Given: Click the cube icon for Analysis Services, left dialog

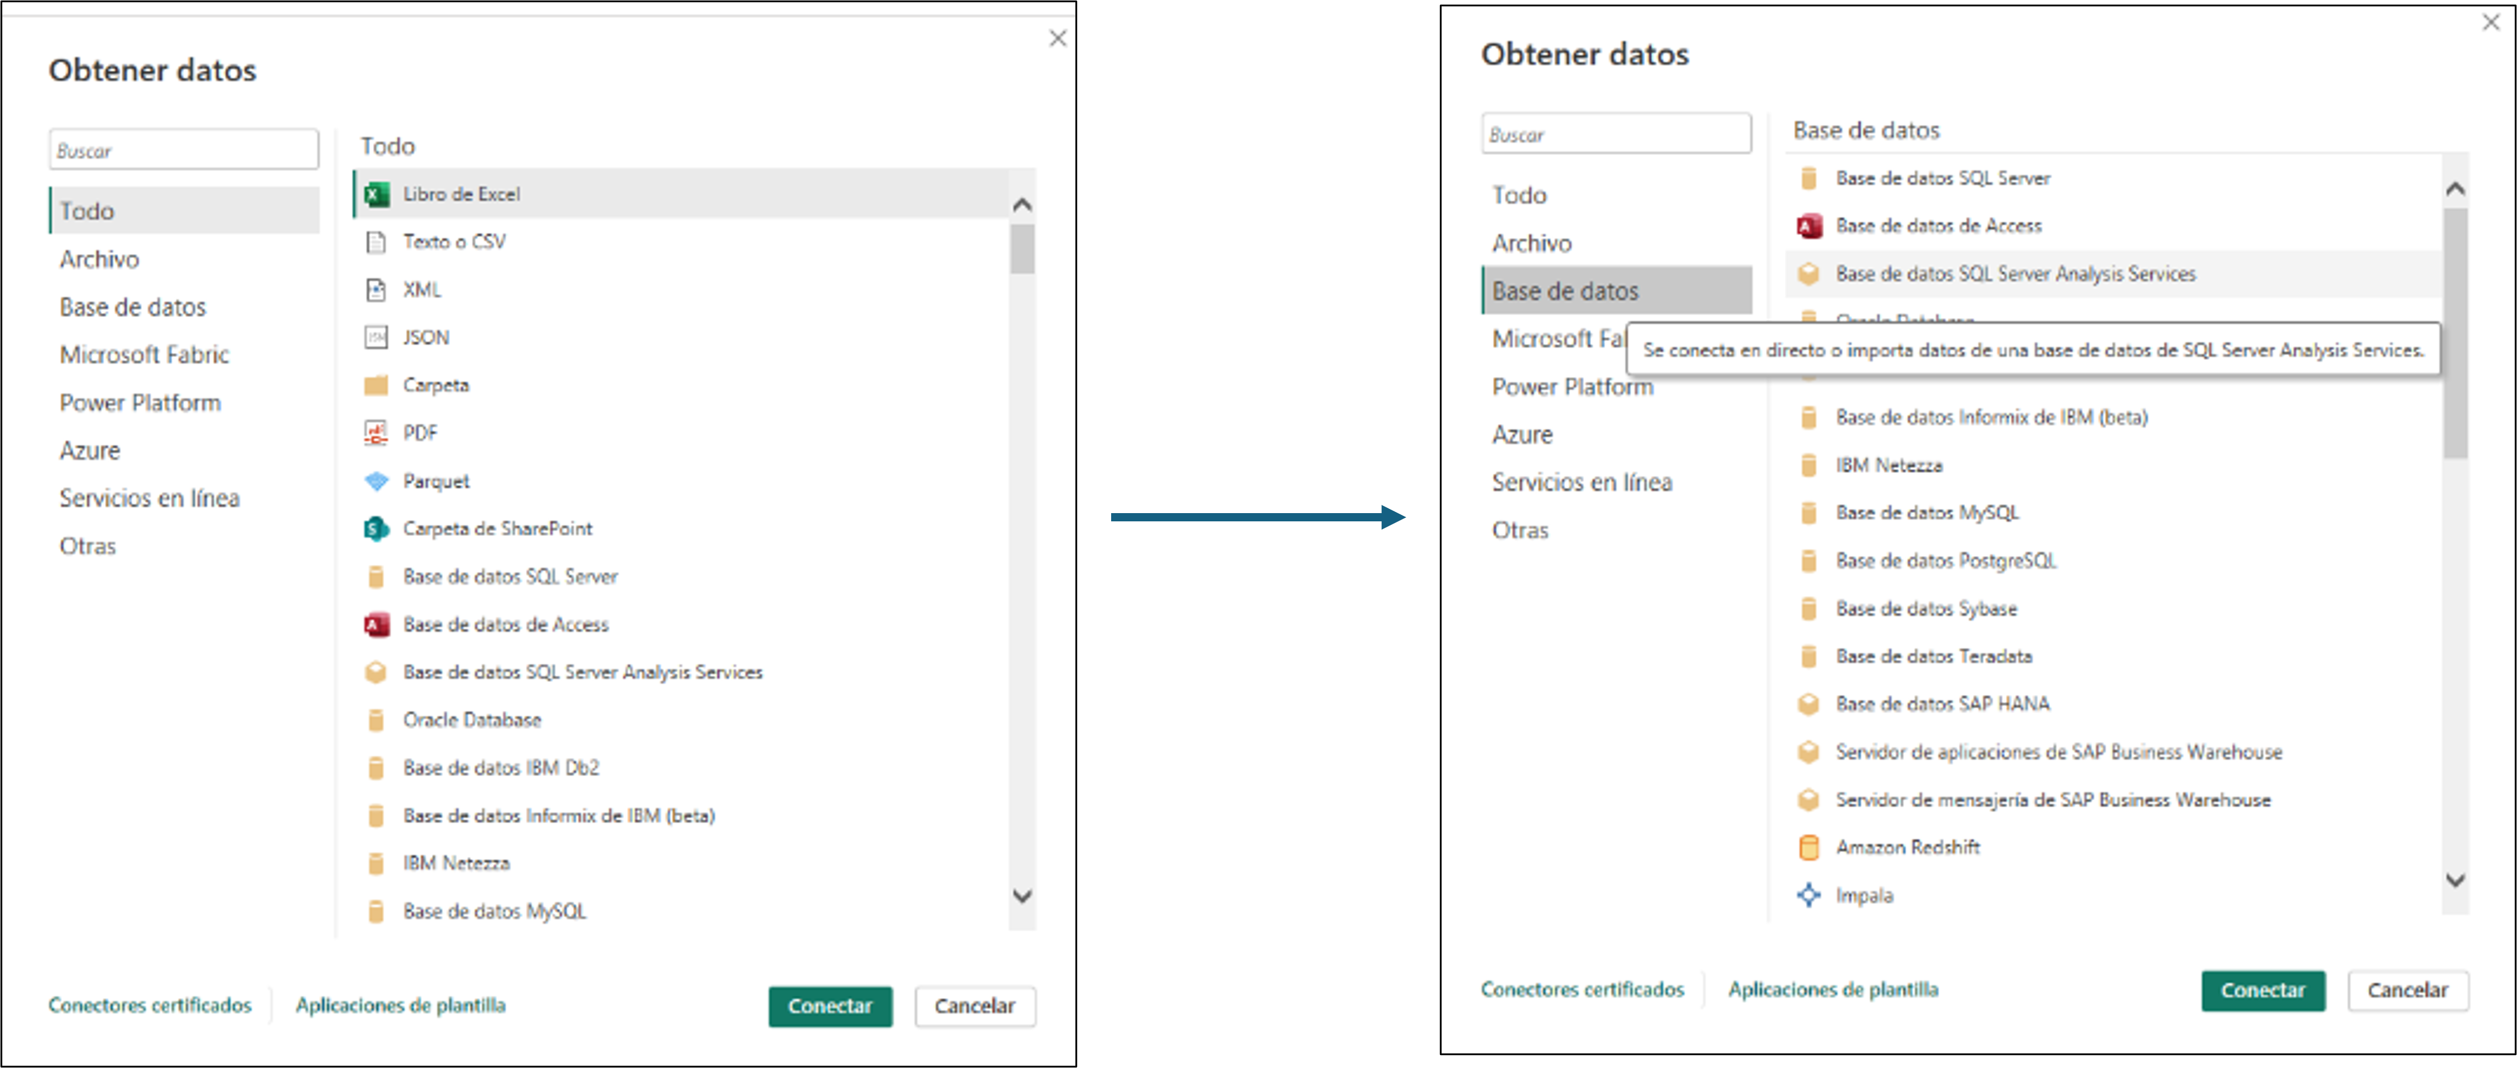Looking at the screenshot, I should [376, 672].
